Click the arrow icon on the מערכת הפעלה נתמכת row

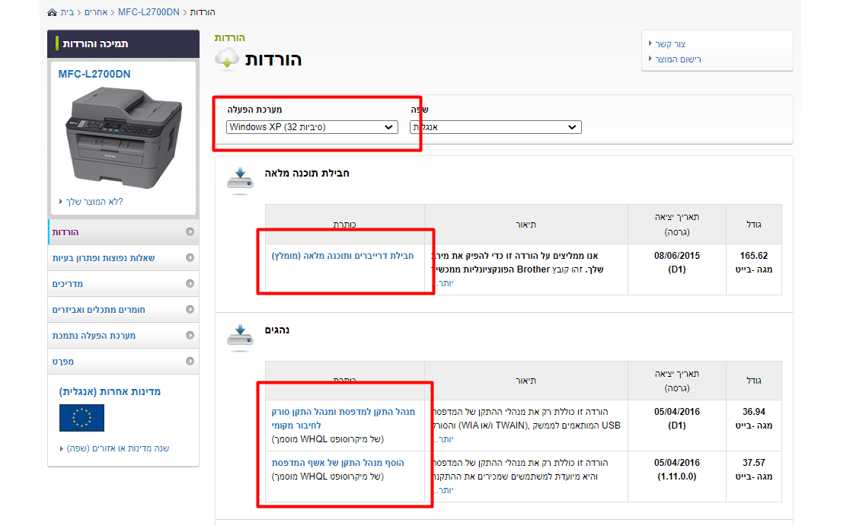coord(190,335)
